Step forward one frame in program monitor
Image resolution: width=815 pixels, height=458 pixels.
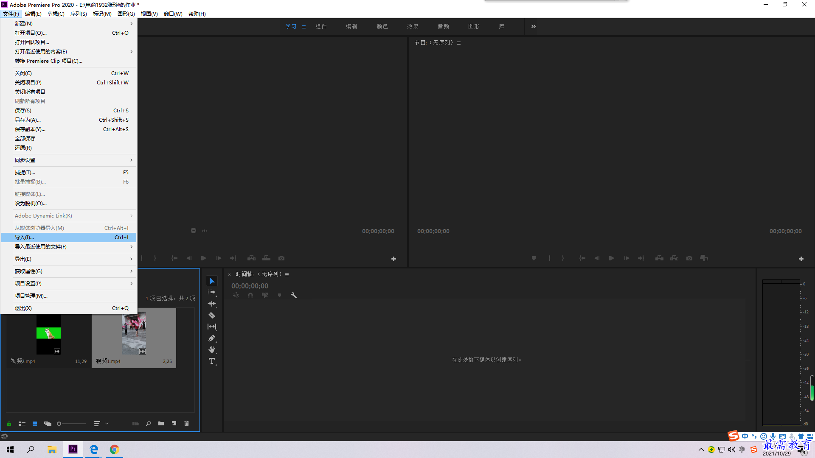click(x=627, y=258)
